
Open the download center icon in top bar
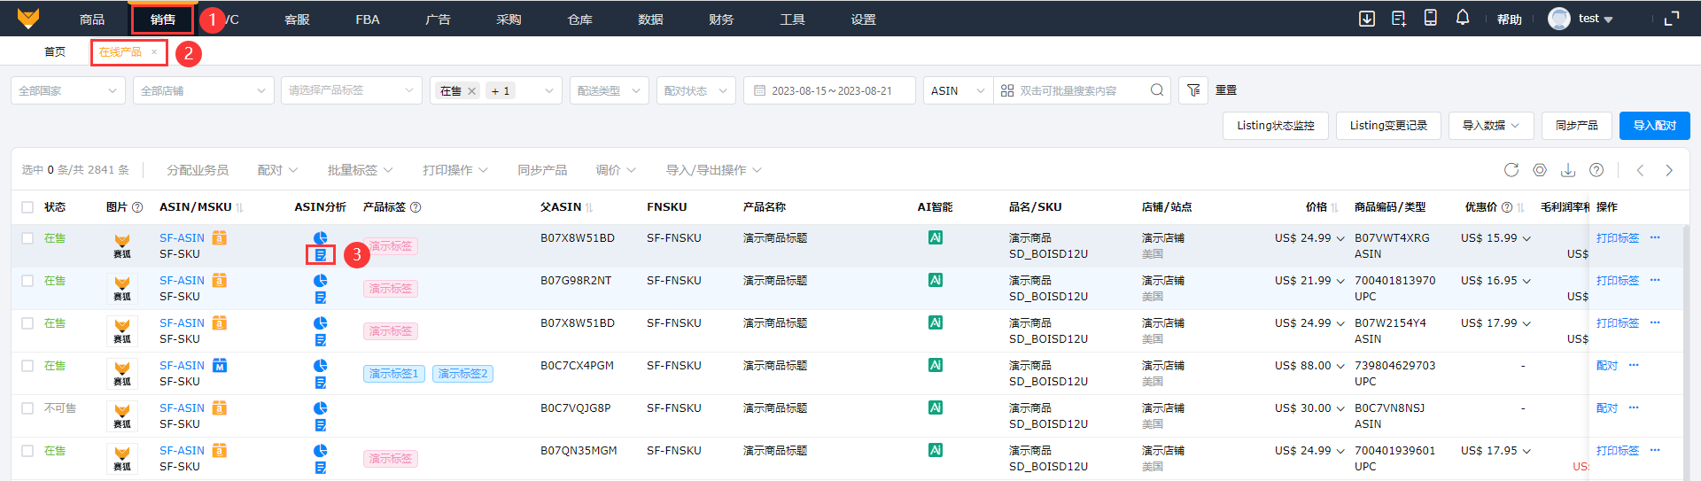pos(1367,19)
